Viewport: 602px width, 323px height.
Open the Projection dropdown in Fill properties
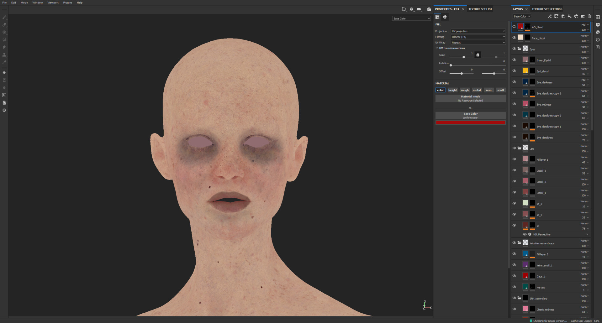(478, 31)
